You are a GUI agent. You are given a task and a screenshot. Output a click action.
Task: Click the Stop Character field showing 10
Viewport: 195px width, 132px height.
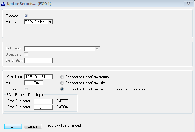[x=43, y=107]
